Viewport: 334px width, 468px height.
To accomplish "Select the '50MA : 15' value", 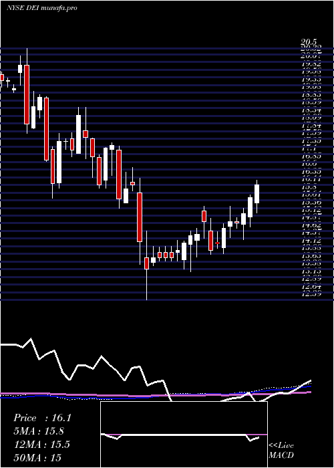I will click(x=37, y=457).
